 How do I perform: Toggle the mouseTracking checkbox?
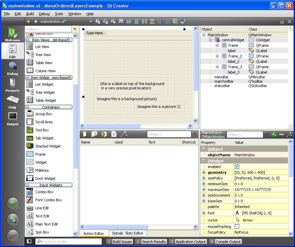[x=237, y=227]
